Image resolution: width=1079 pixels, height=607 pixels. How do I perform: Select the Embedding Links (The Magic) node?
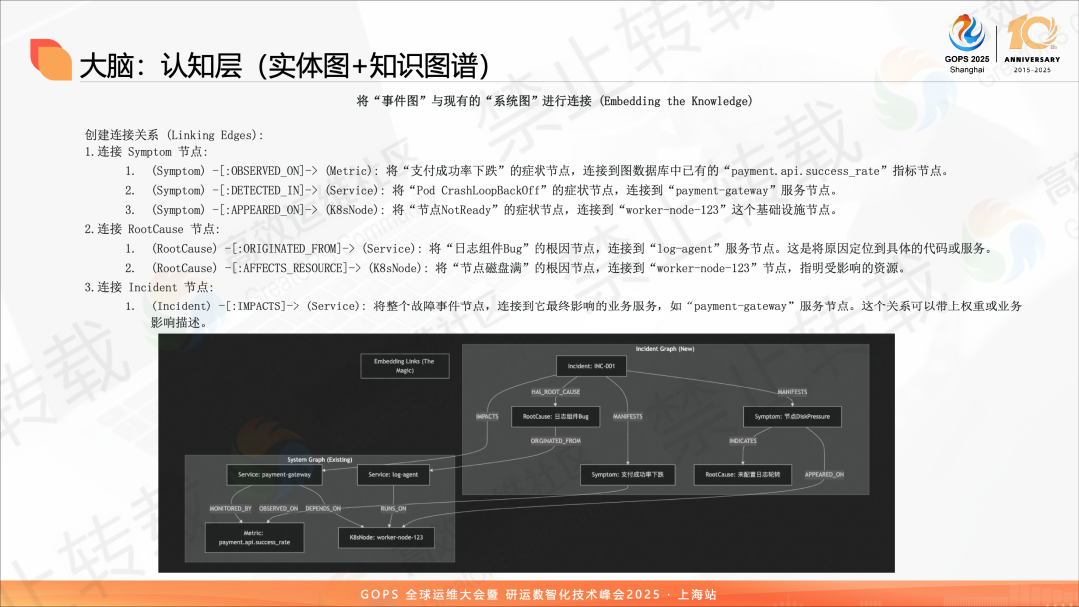[405, 366]
